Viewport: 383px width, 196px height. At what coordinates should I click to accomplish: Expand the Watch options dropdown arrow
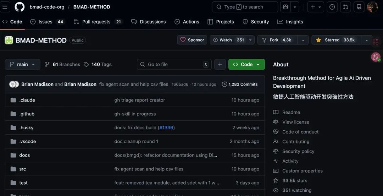click(250, 40)
